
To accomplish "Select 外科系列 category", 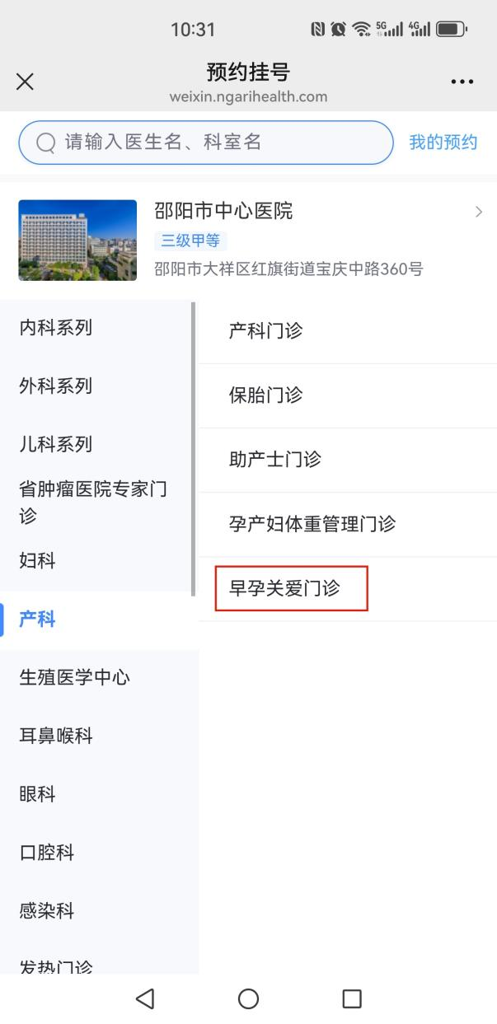I will (x=56, y=386).
